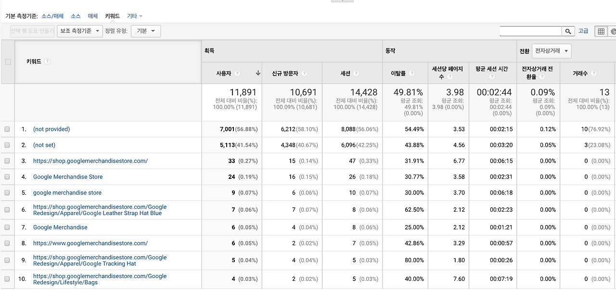Check the (not provided) row checkbox

click(7, 129)
